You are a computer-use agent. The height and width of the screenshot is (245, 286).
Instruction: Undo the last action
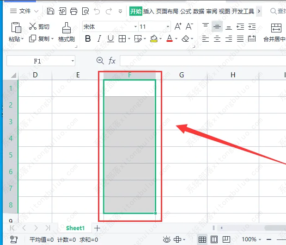(x=97, y=11)
